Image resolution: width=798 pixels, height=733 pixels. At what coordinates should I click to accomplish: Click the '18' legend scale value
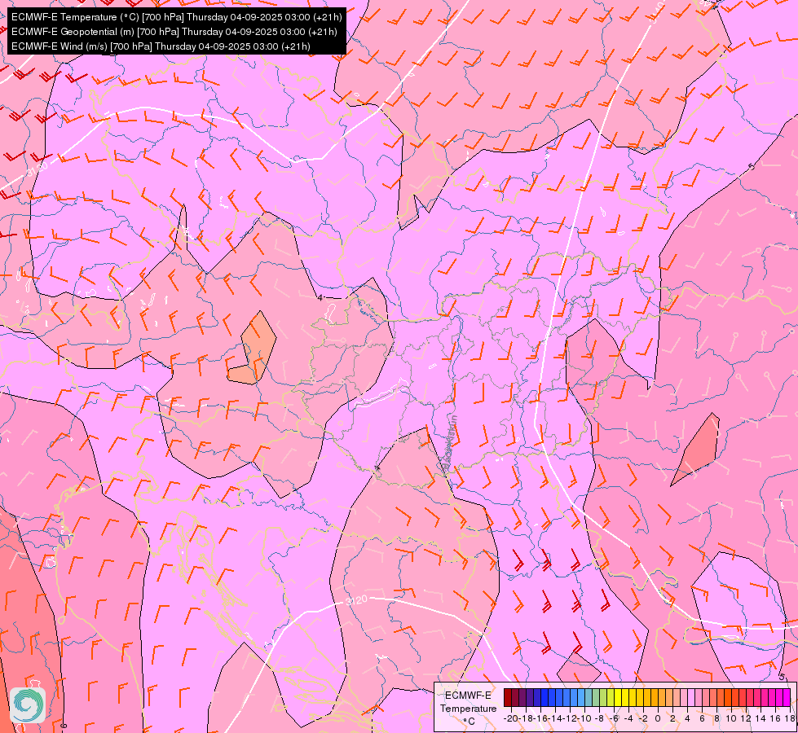coord(790,718)
